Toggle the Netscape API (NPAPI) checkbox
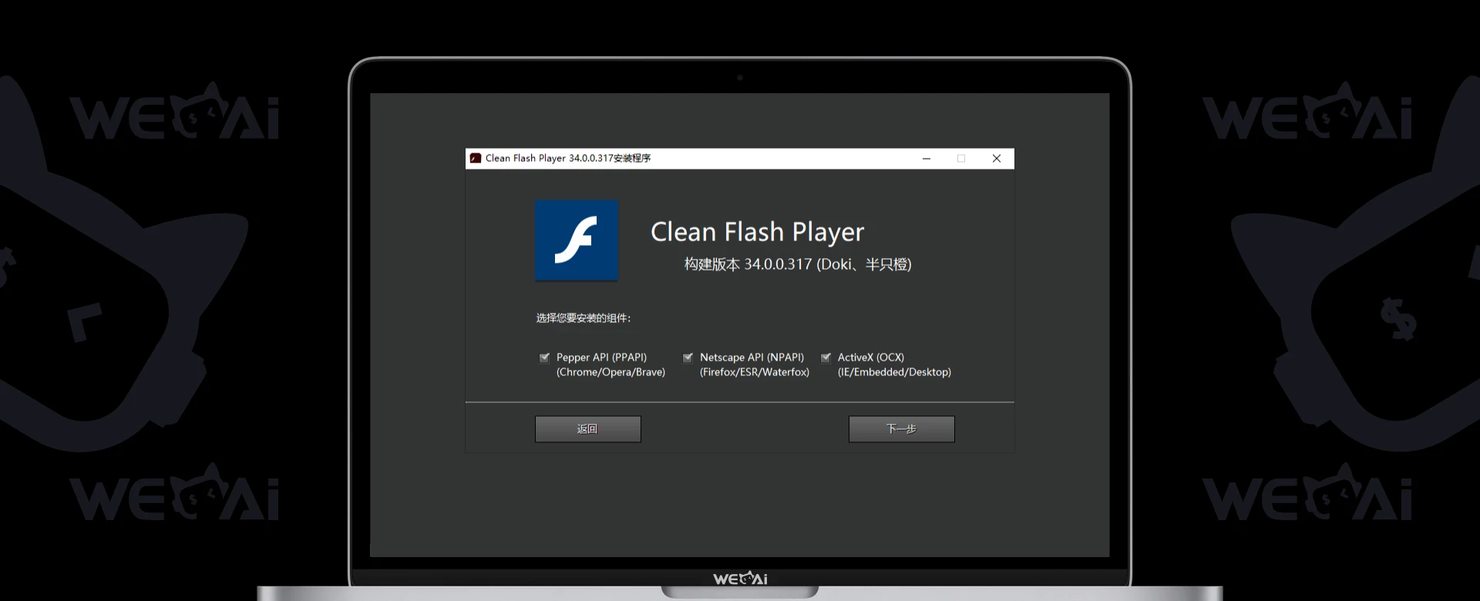The image size is (1480, 601). pos(688,358)
